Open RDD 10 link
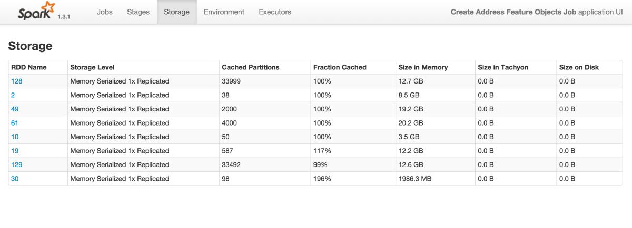 click(x=15, y=137)
